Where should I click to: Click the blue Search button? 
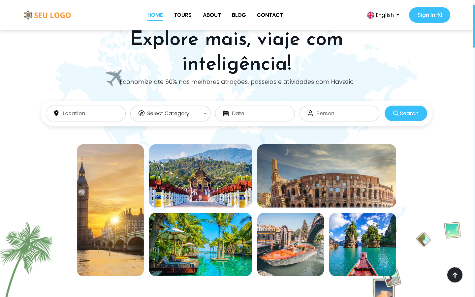pyautogui.click(x=406, y=113)
